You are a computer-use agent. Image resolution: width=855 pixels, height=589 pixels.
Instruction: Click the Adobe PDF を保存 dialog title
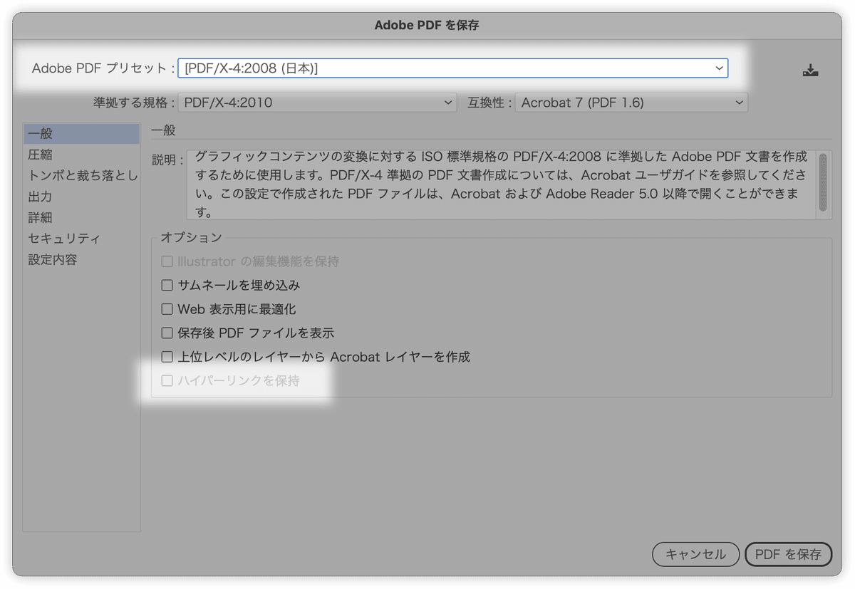427,25
